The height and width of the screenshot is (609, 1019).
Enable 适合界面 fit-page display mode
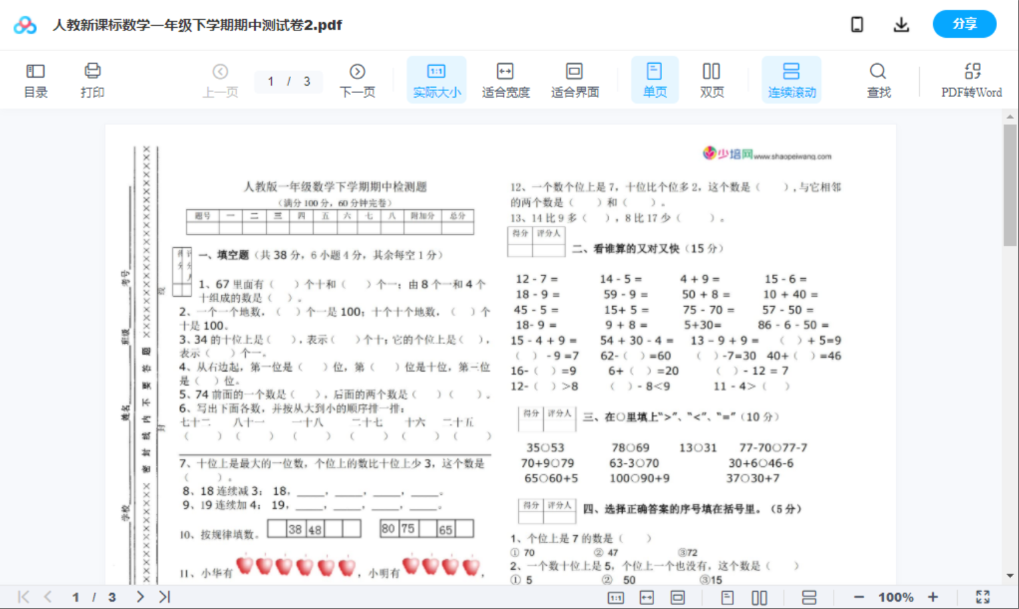[x=574, y=79]
